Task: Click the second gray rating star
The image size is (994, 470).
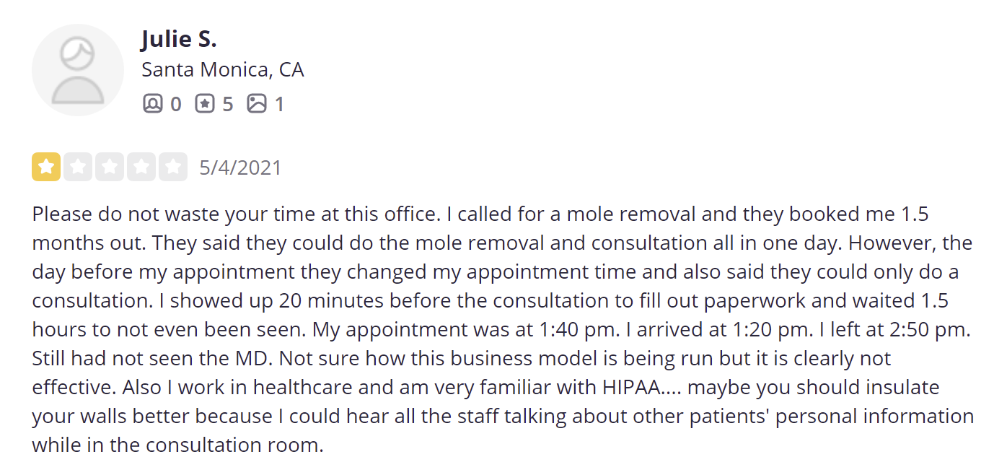Action: [78, 167]
